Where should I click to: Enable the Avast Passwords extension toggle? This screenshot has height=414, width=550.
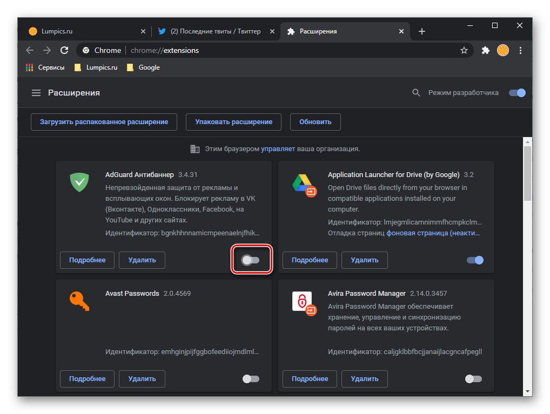click(x=251, y=378)
